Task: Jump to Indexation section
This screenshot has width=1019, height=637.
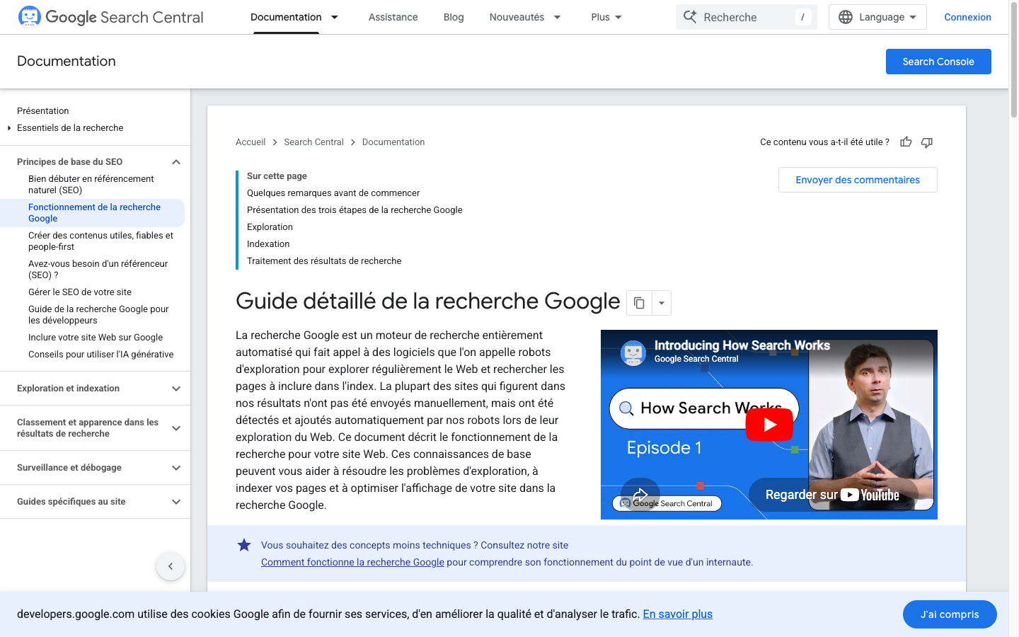Action: pyautogui.click(x=268, y=244)
